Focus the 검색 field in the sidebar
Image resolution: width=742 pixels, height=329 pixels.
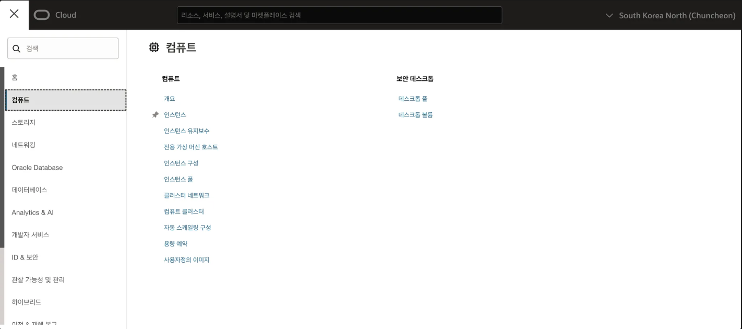[x=63, y=49]
